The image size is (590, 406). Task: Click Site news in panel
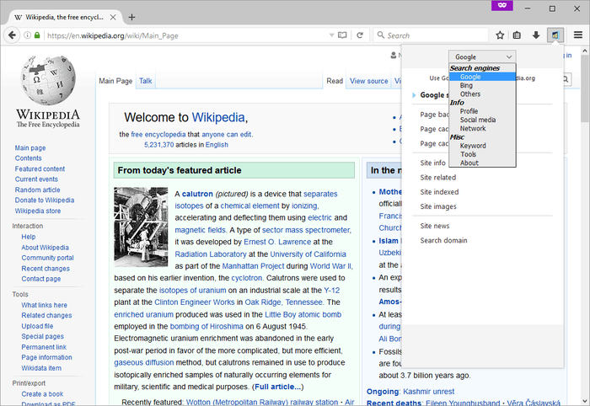pos(435,226)
